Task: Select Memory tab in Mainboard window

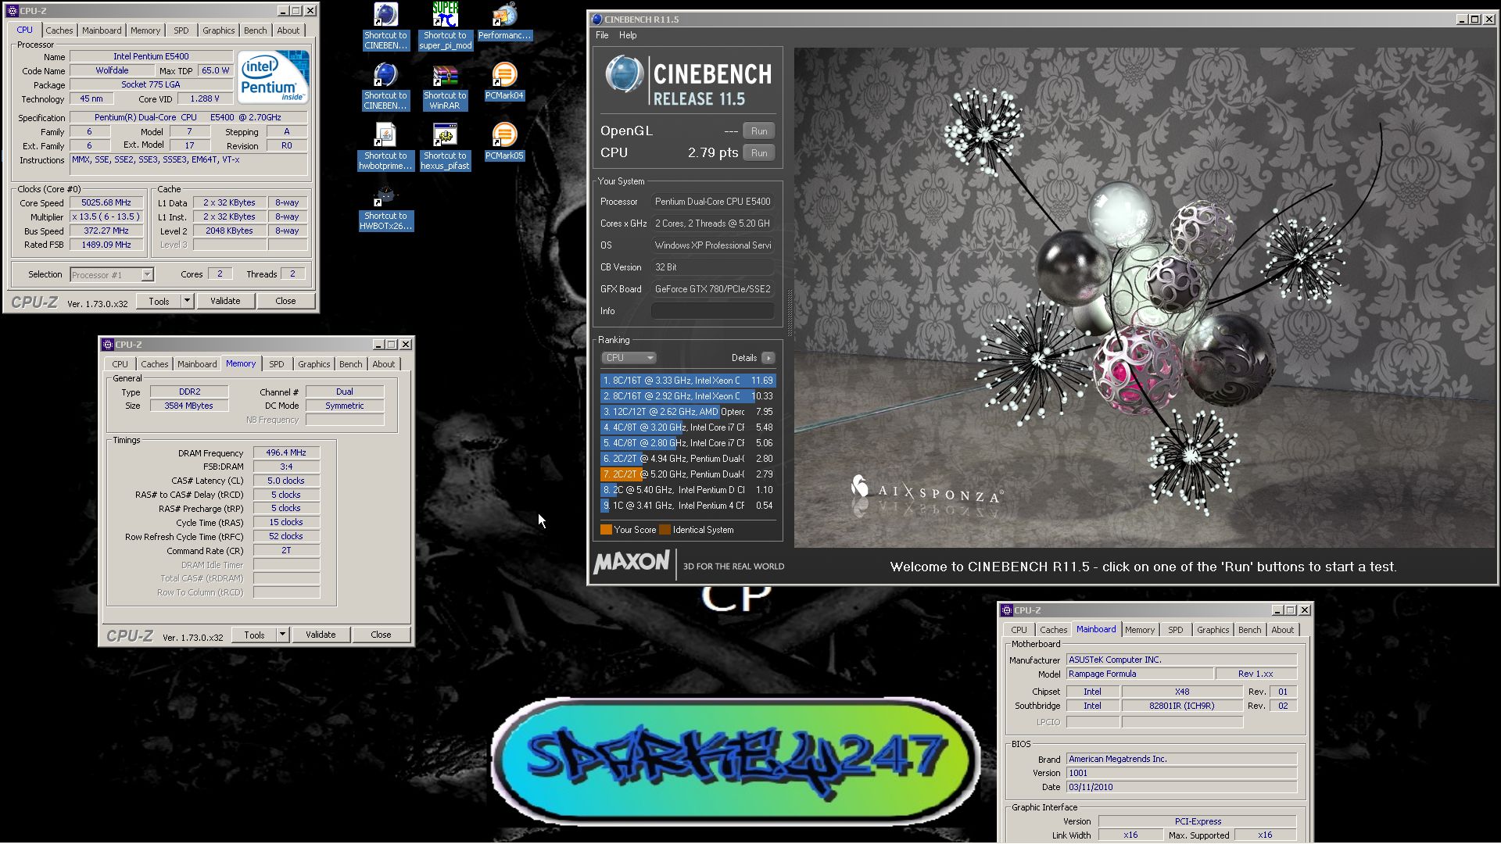Action: pyautogui.click(x=1139, y=630)
